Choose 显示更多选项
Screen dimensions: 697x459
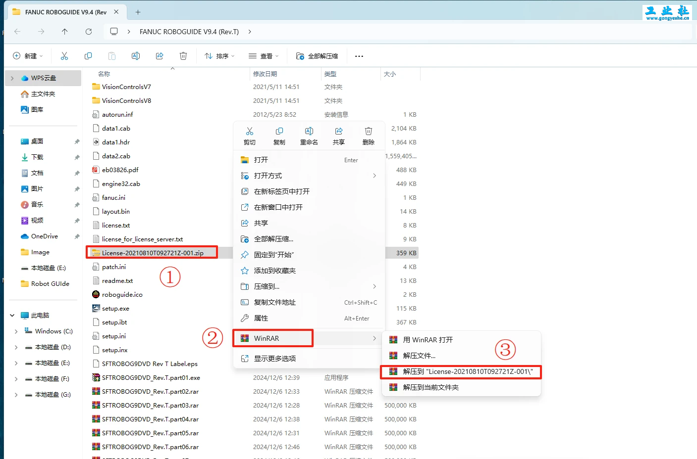309,359
